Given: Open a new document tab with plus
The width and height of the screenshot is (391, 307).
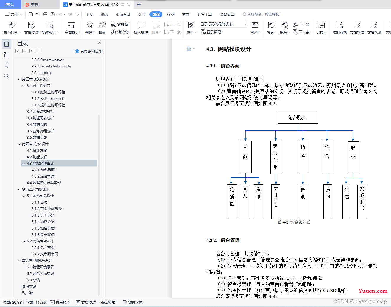Looking at the screenshot, I should [x=139, y=4].
